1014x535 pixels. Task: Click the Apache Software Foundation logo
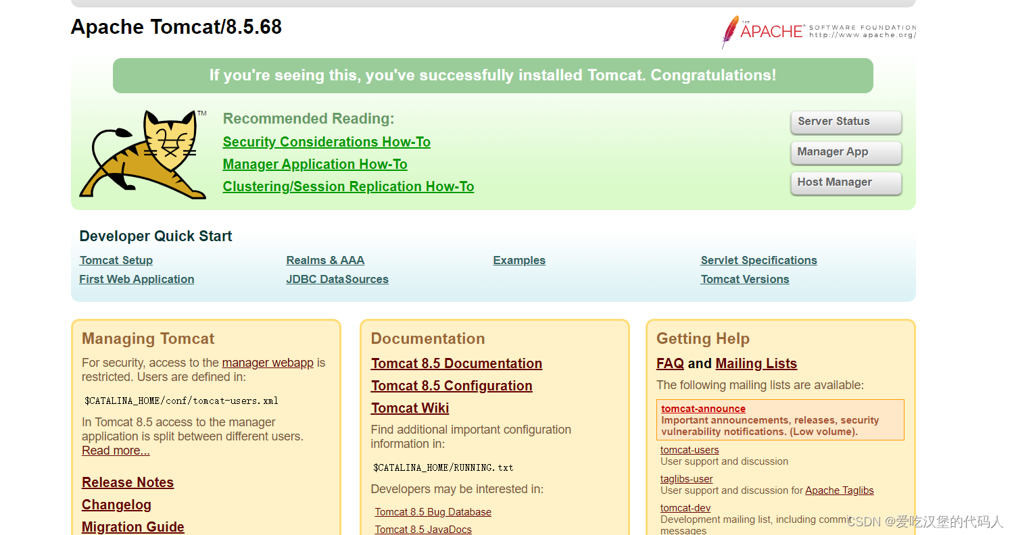tap(819, 31)
